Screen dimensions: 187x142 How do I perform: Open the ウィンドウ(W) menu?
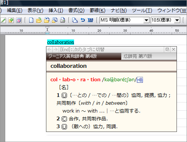coord(172,10)
